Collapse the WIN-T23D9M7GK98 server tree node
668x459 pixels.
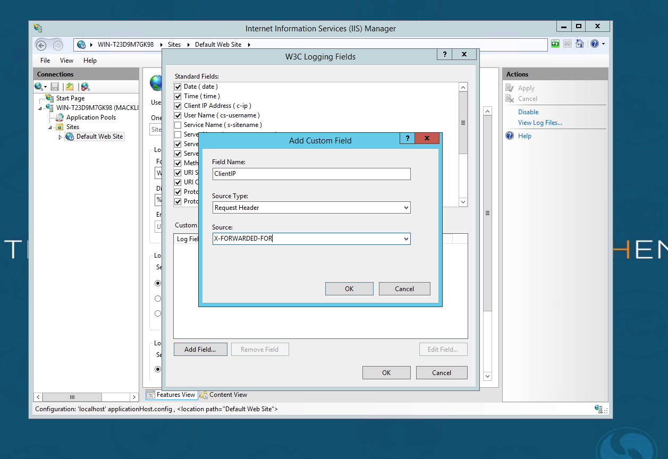point(40,108)
